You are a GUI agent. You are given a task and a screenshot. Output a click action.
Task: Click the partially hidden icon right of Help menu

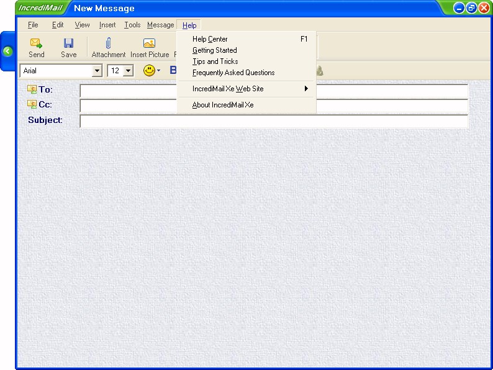tap(319, 71)
